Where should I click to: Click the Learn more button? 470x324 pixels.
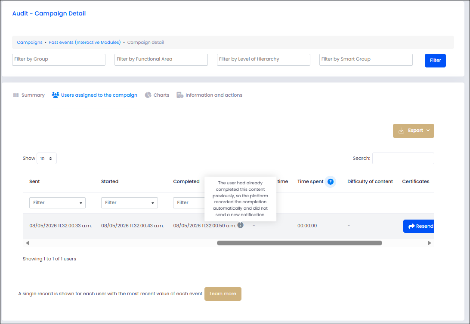tap(223, 294)
